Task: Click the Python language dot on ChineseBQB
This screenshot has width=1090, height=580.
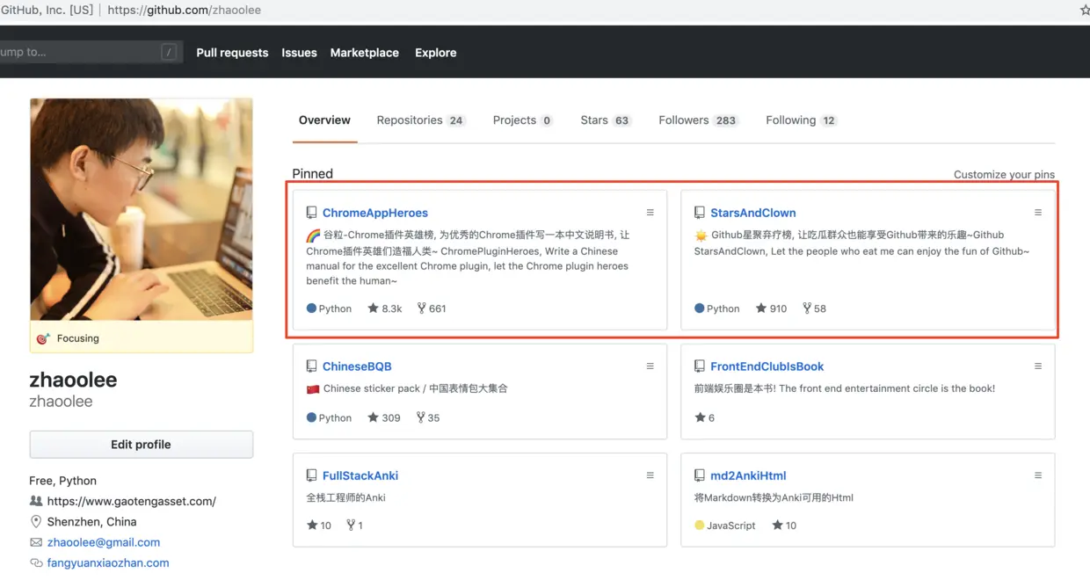Action: click(311, 417)
